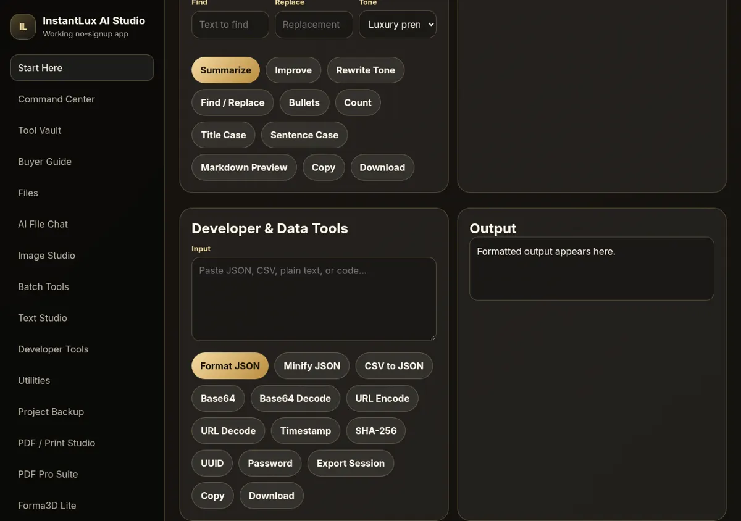The width and height of the screenshot is (741, 521).
Task: Click Download next to Markdown Preview
Action: click(382, 167)
